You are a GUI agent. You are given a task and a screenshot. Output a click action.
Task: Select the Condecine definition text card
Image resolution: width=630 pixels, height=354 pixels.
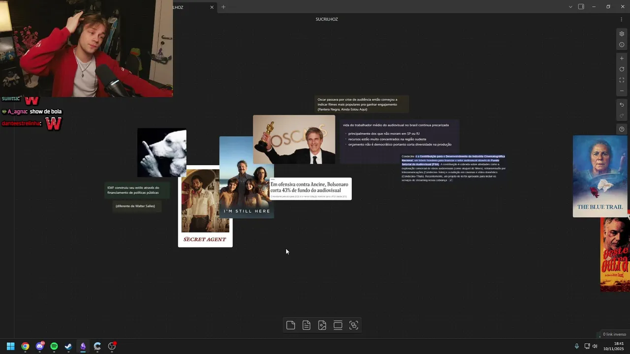pos(454,168)
